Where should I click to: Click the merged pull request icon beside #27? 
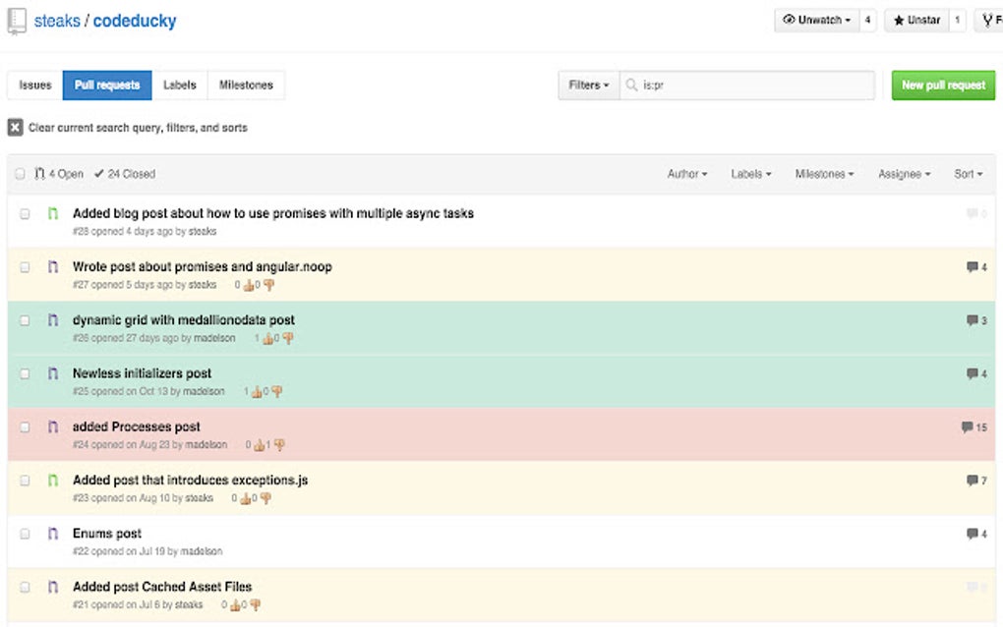click(x=53, y=266)
